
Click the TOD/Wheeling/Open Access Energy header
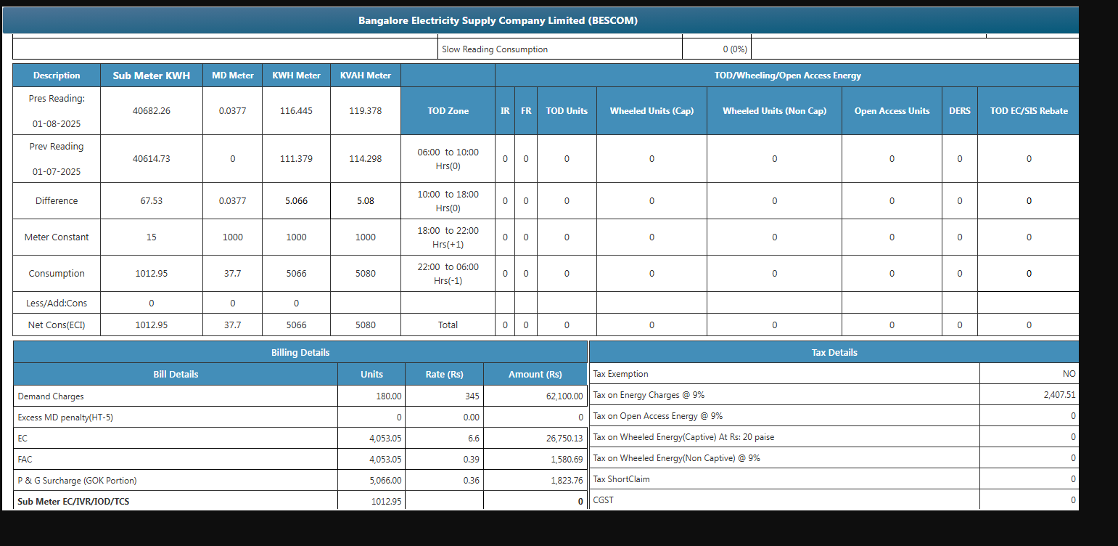click(786, 76)
